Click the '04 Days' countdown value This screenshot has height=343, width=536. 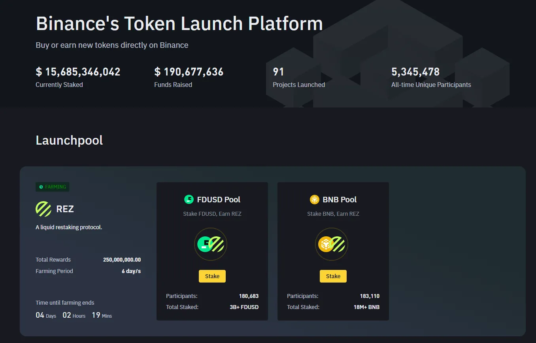[46, 315]
